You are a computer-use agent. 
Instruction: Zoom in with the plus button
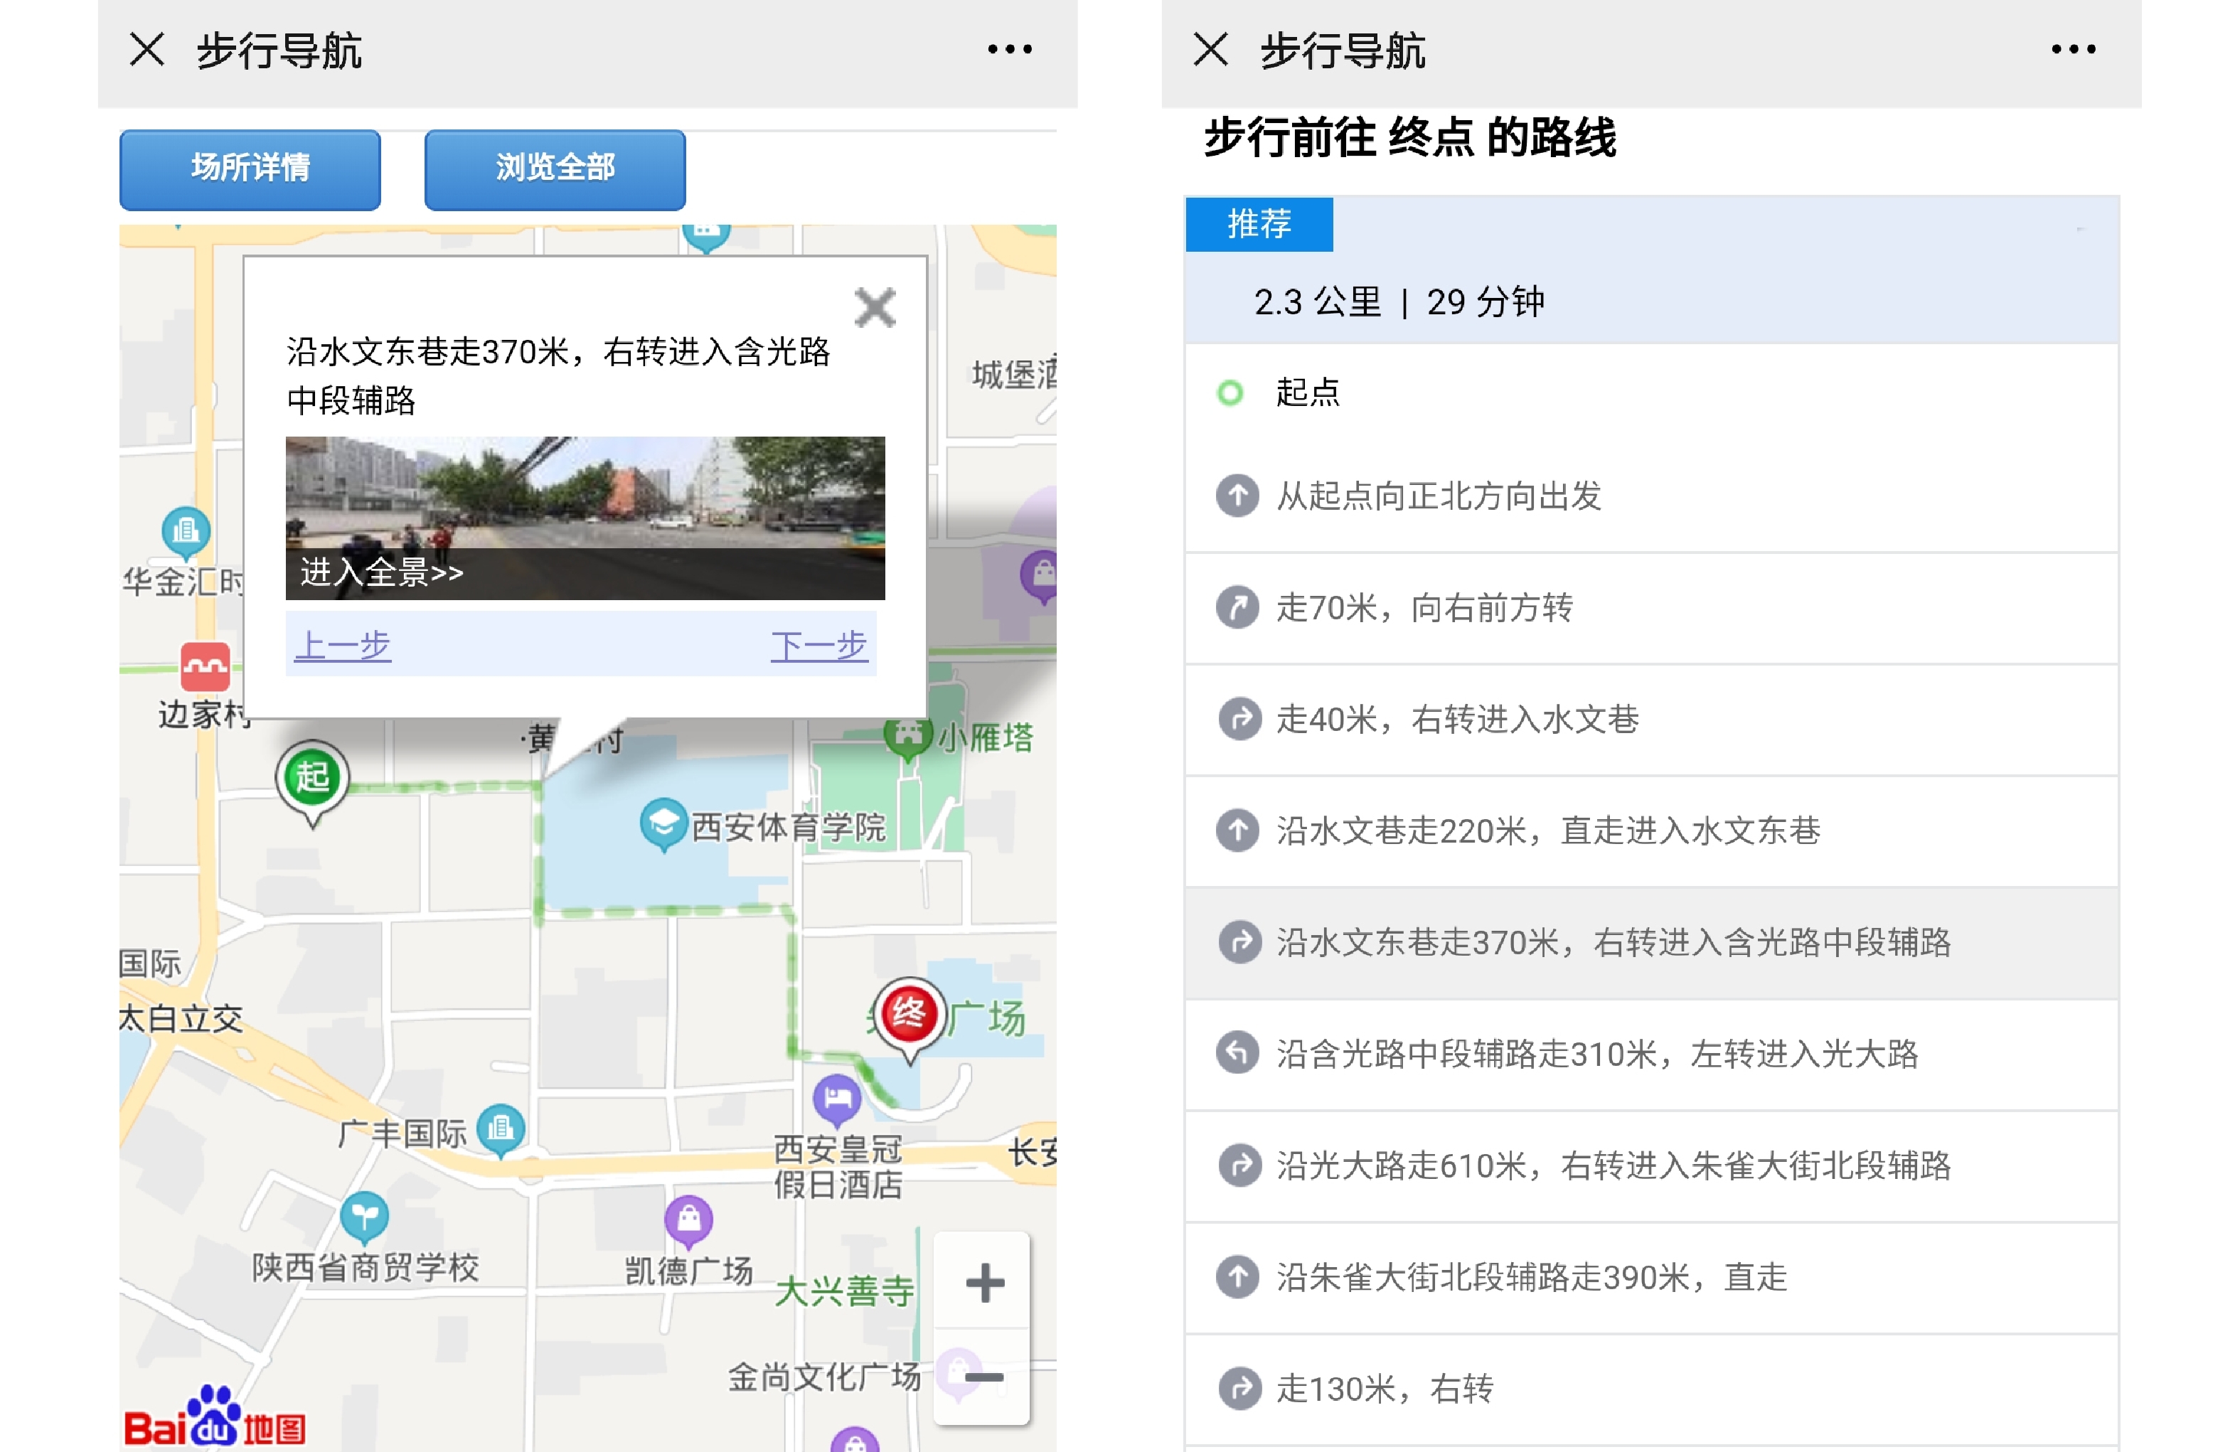984,1283
